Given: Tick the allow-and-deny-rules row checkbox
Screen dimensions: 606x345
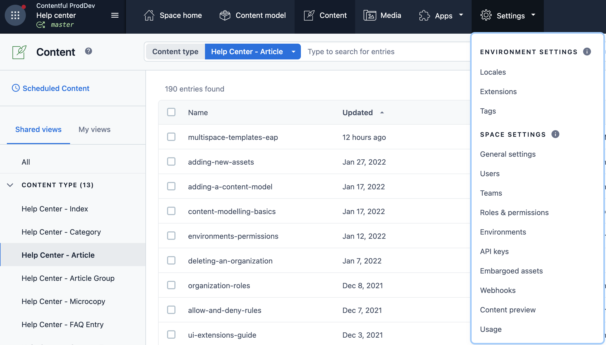Looking at the screenshot, I should [x=171, y=310].
